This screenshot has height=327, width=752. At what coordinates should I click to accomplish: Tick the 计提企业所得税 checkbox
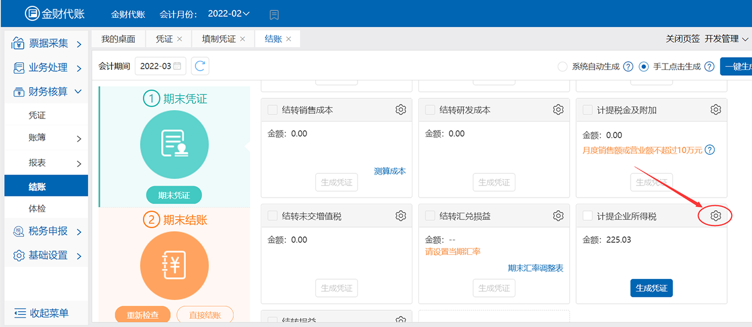[x=587, y=216]
